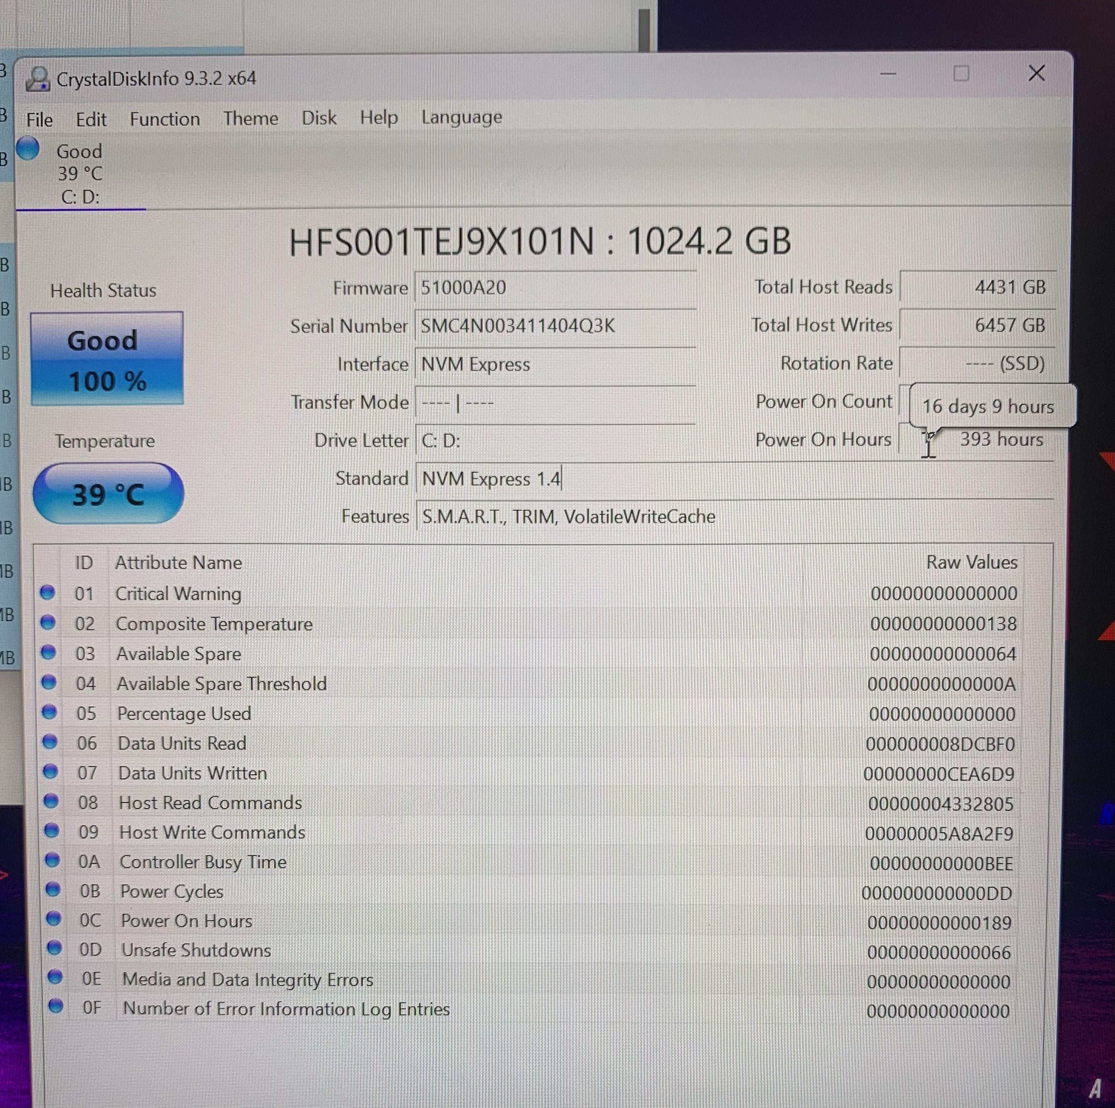Viewport: 1115px width, 1108px height.
Task: Click the status orb for Percentage Used
Action: tap(50, 712)
